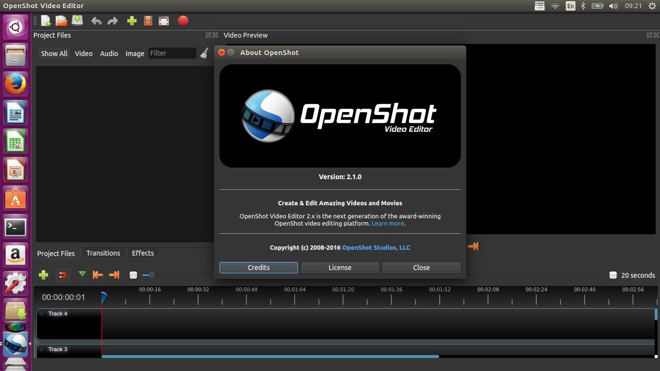This screenshot has height=371, width=660.
Task: Open the Amazon launcher in the dock
Action: pyautogui.click(x=15, y=255)
